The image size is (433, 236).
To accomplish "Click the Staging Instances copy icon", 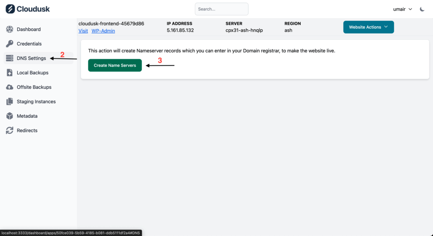I will click(9, 102).
